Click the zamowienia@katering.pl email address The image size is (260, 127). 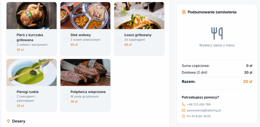pyautogui.click(x=204, y=110)
